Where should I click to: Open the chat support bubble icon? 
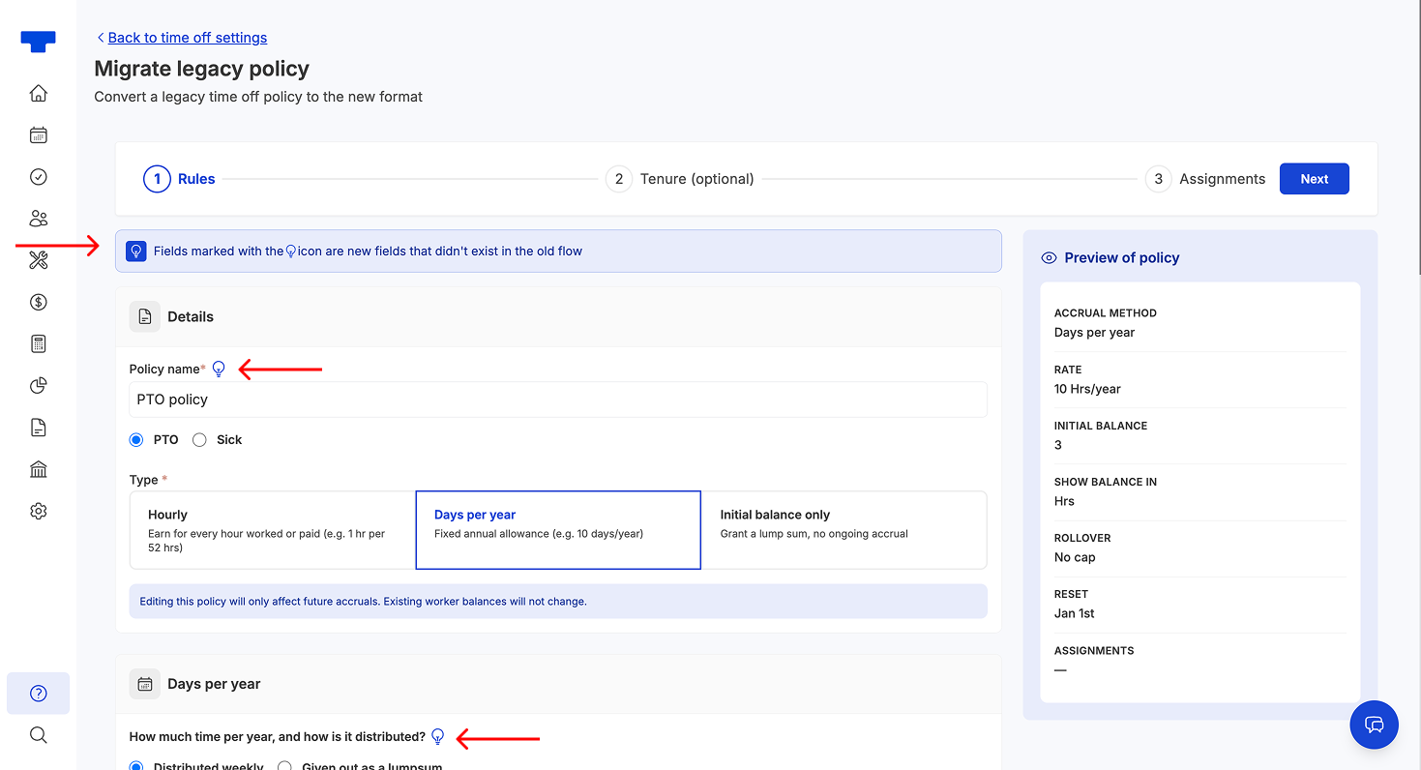pyautogui.click(x=1374, y=725)
